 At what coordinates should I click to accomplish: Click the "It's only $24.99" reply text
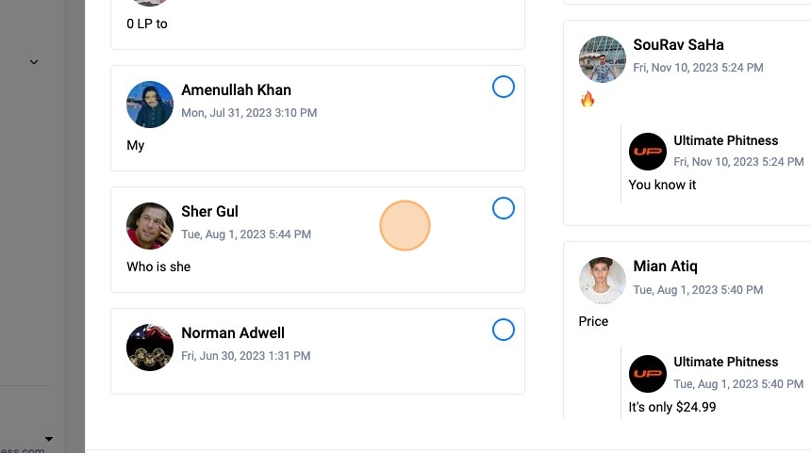[x=672, y=407]
